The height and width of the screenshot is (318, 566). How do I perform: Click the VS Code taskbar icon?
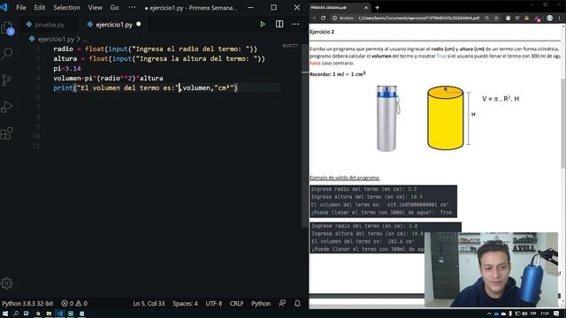(x=60, y=314)
